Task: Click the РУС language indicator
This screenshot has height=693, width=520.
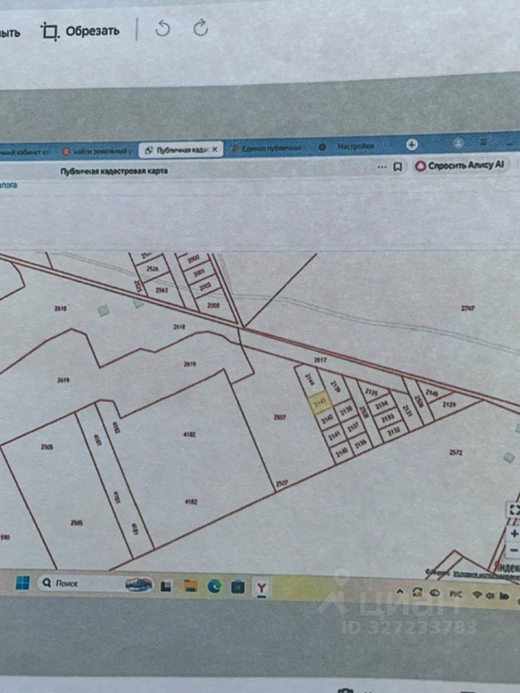Action: 455,593
